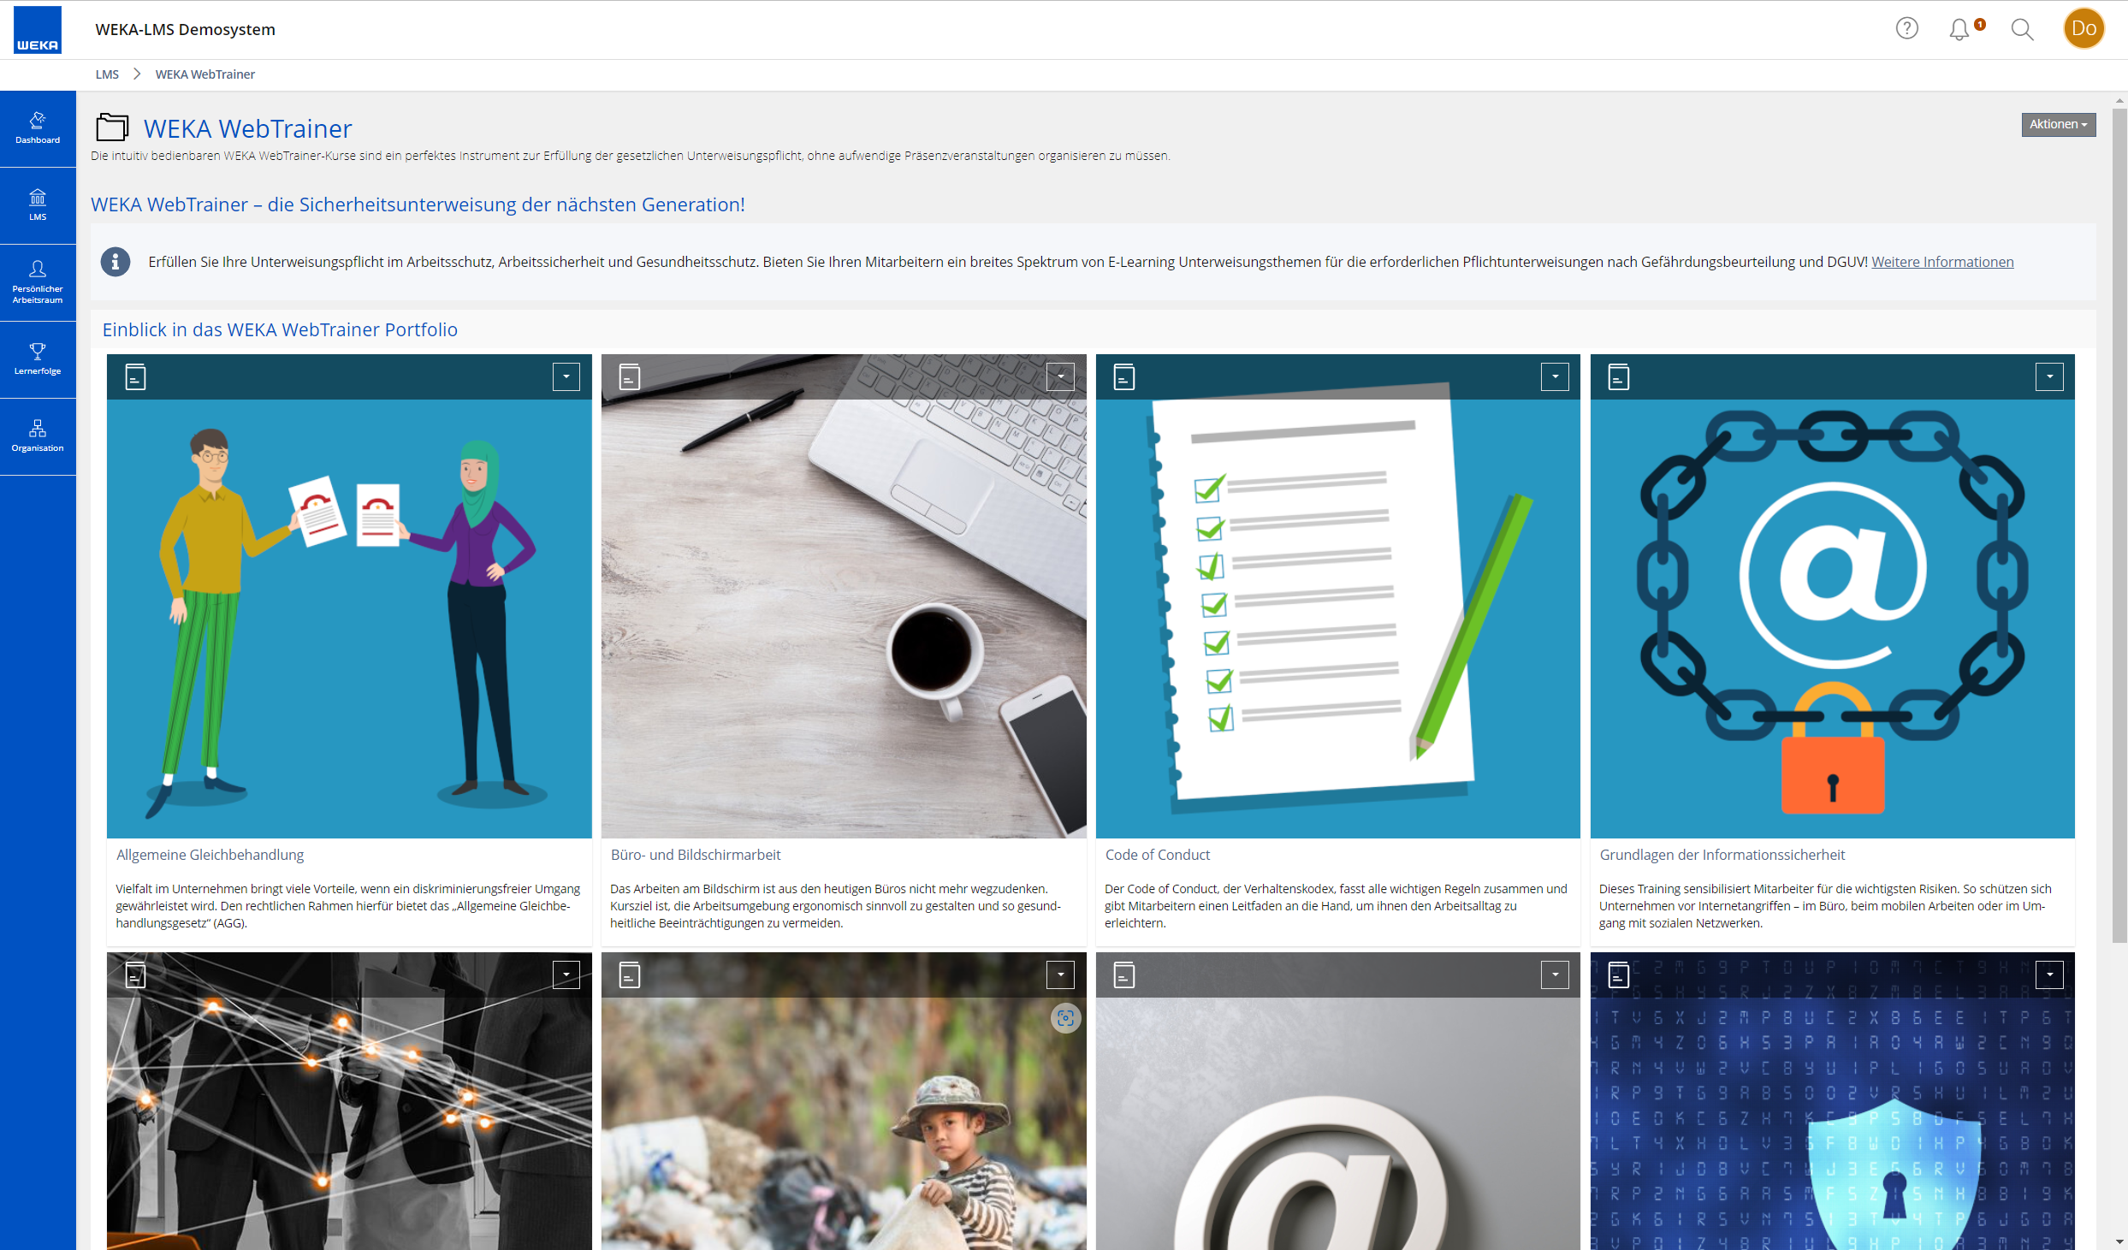Open Persönlicher Arbeitsraum in sidebar
Screen dimensions: 2128x1250
click(x=38, y=281)
